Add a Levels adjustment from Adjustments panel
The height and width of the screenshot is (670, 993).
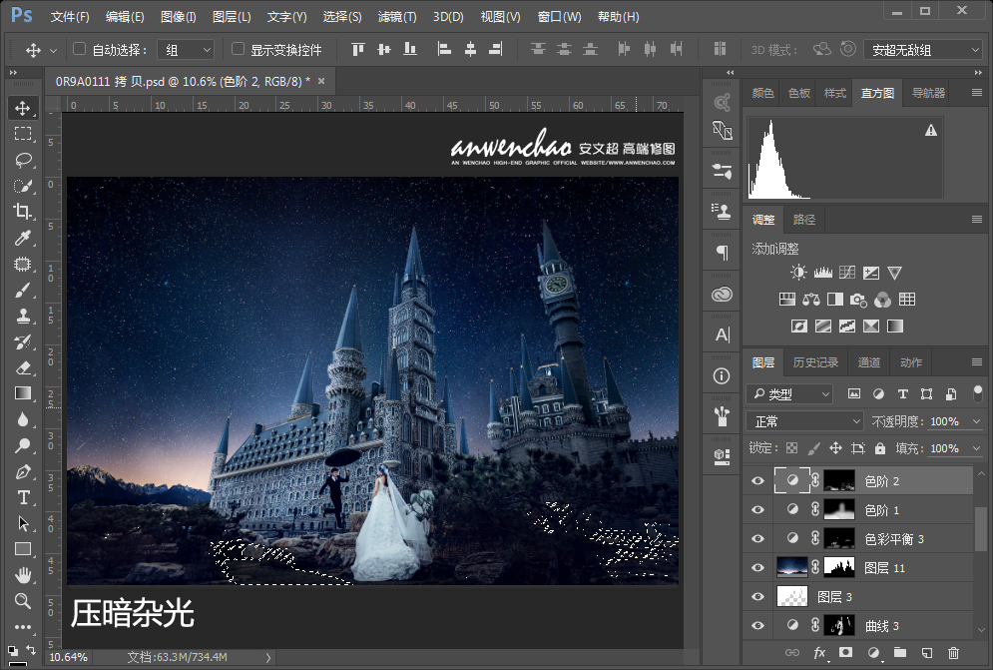(822, 273)
